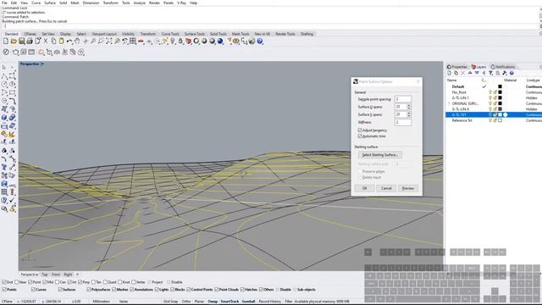Expand the ORIGINAL SURV layer

pyautogui.click(x=449, y=103)
